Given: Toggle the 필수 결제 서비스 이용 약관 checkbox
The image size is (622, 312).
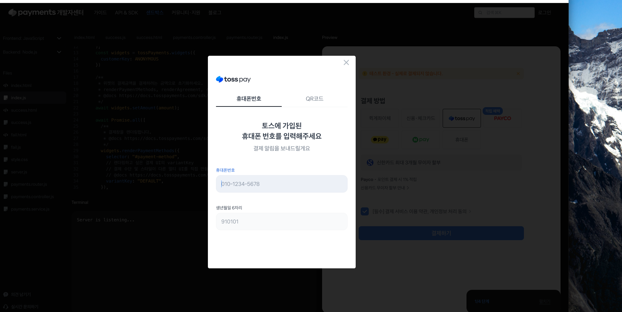Looking at the screenshot, I should pyautogui.click(x=365, y=211).
